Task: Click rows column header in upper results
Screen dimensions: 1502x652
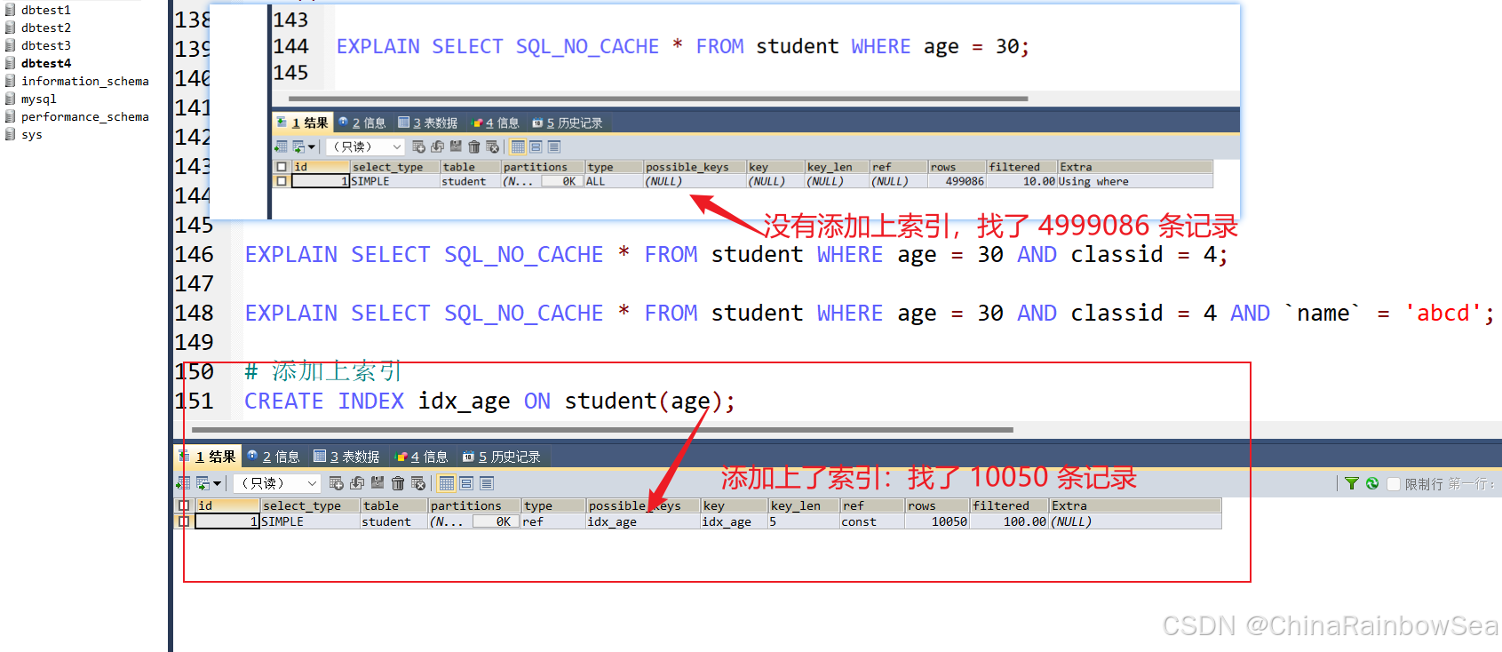Action: click(958, 167)
